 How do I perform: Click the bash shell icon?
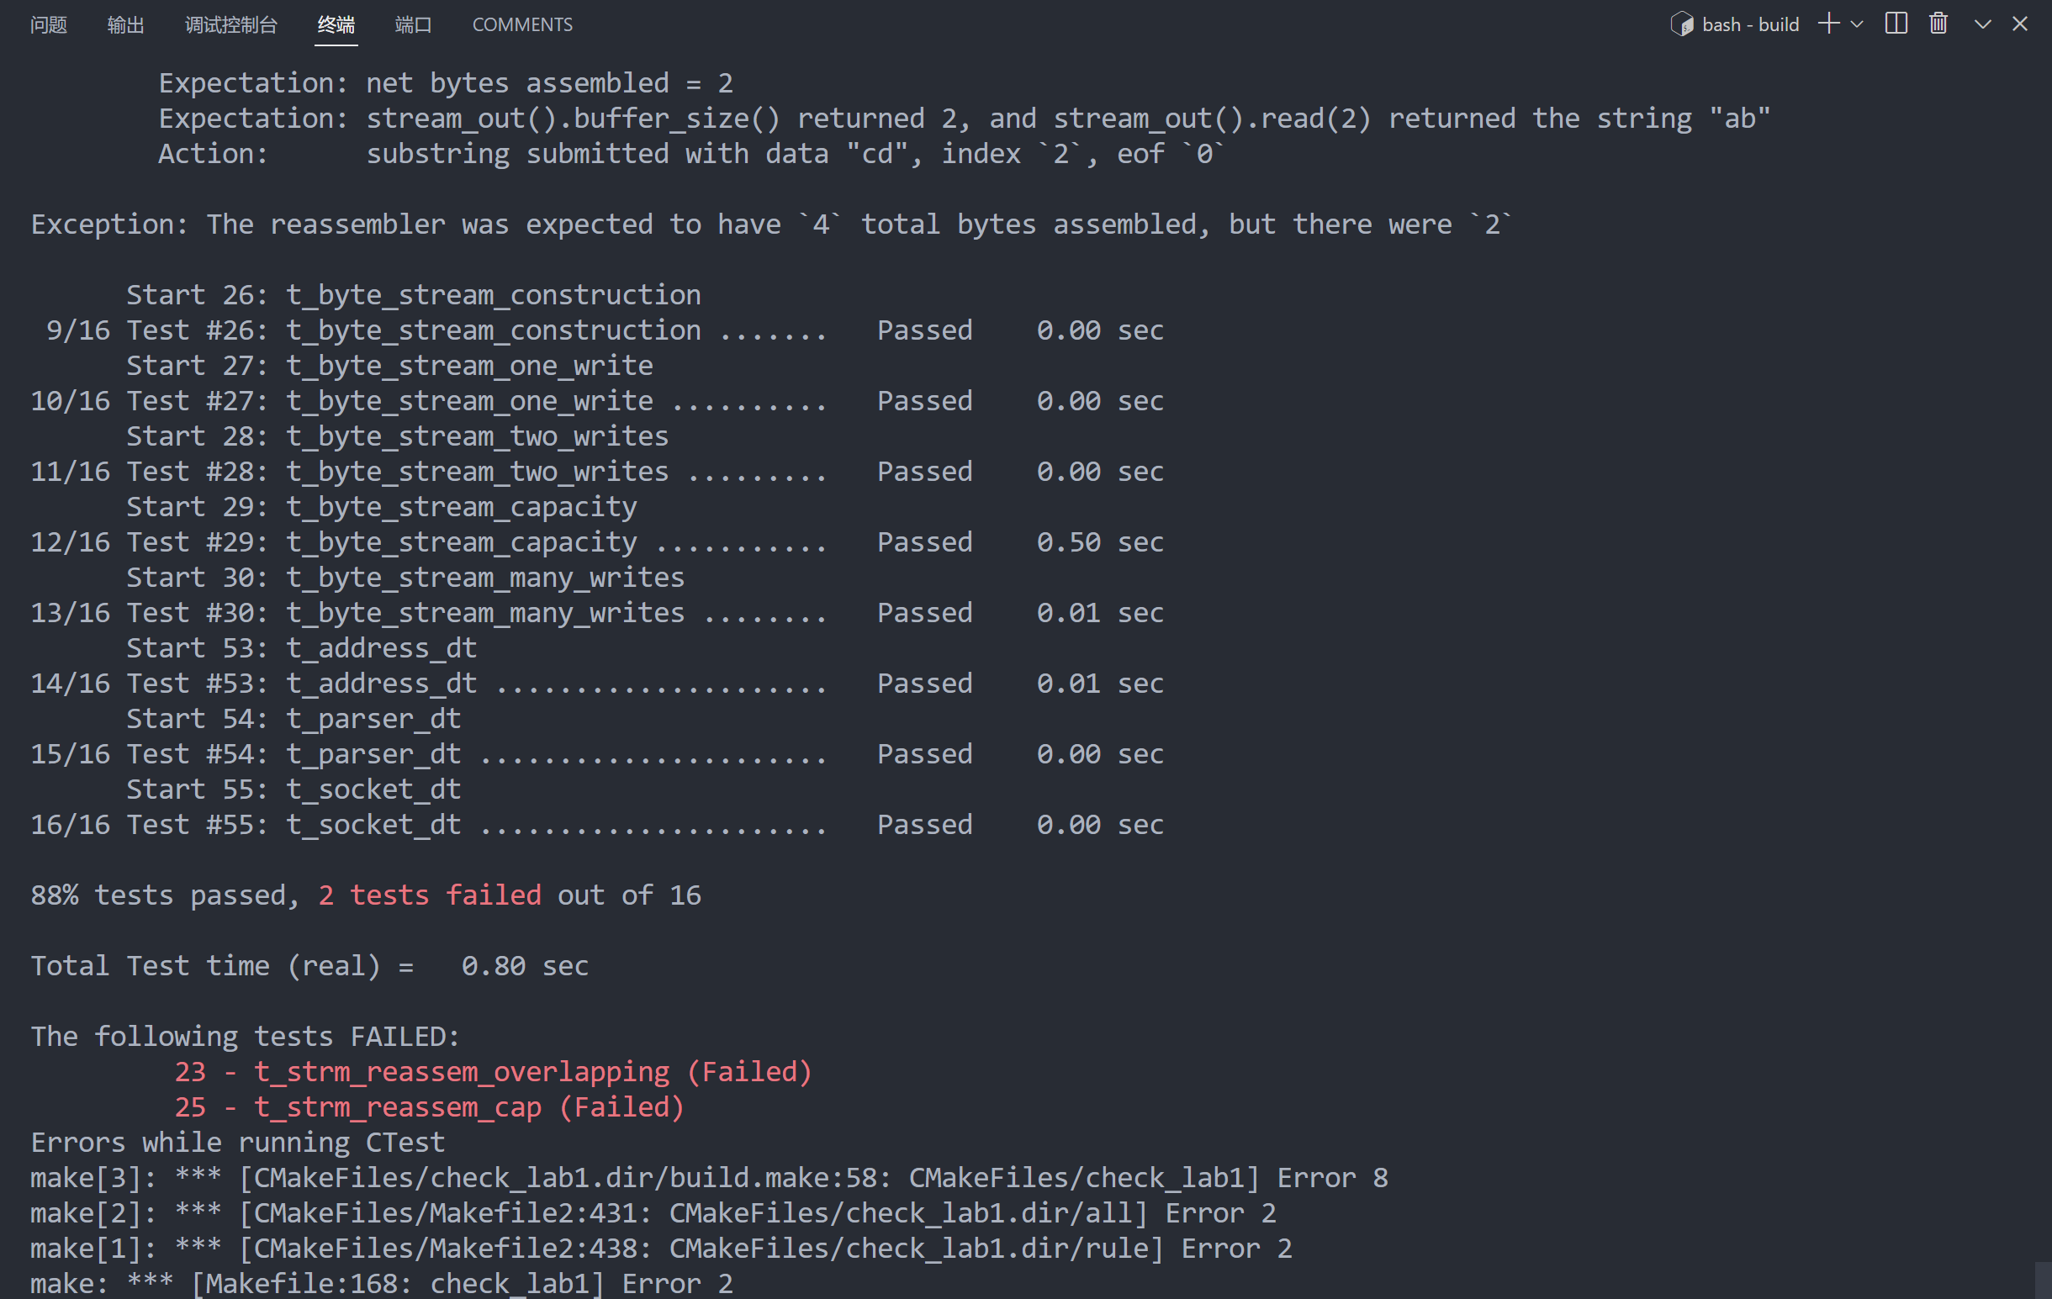(x=1682, y=24)
